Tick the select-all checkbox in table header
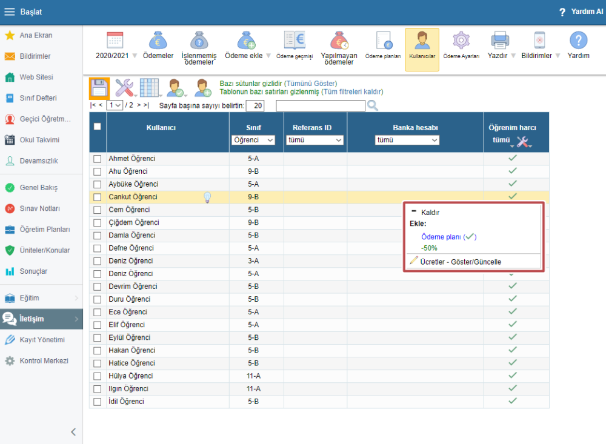Screen dimensions: 606x444 97,127
